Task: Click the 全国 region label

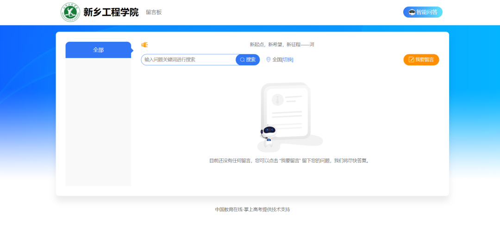Action: tap(277, 59)
